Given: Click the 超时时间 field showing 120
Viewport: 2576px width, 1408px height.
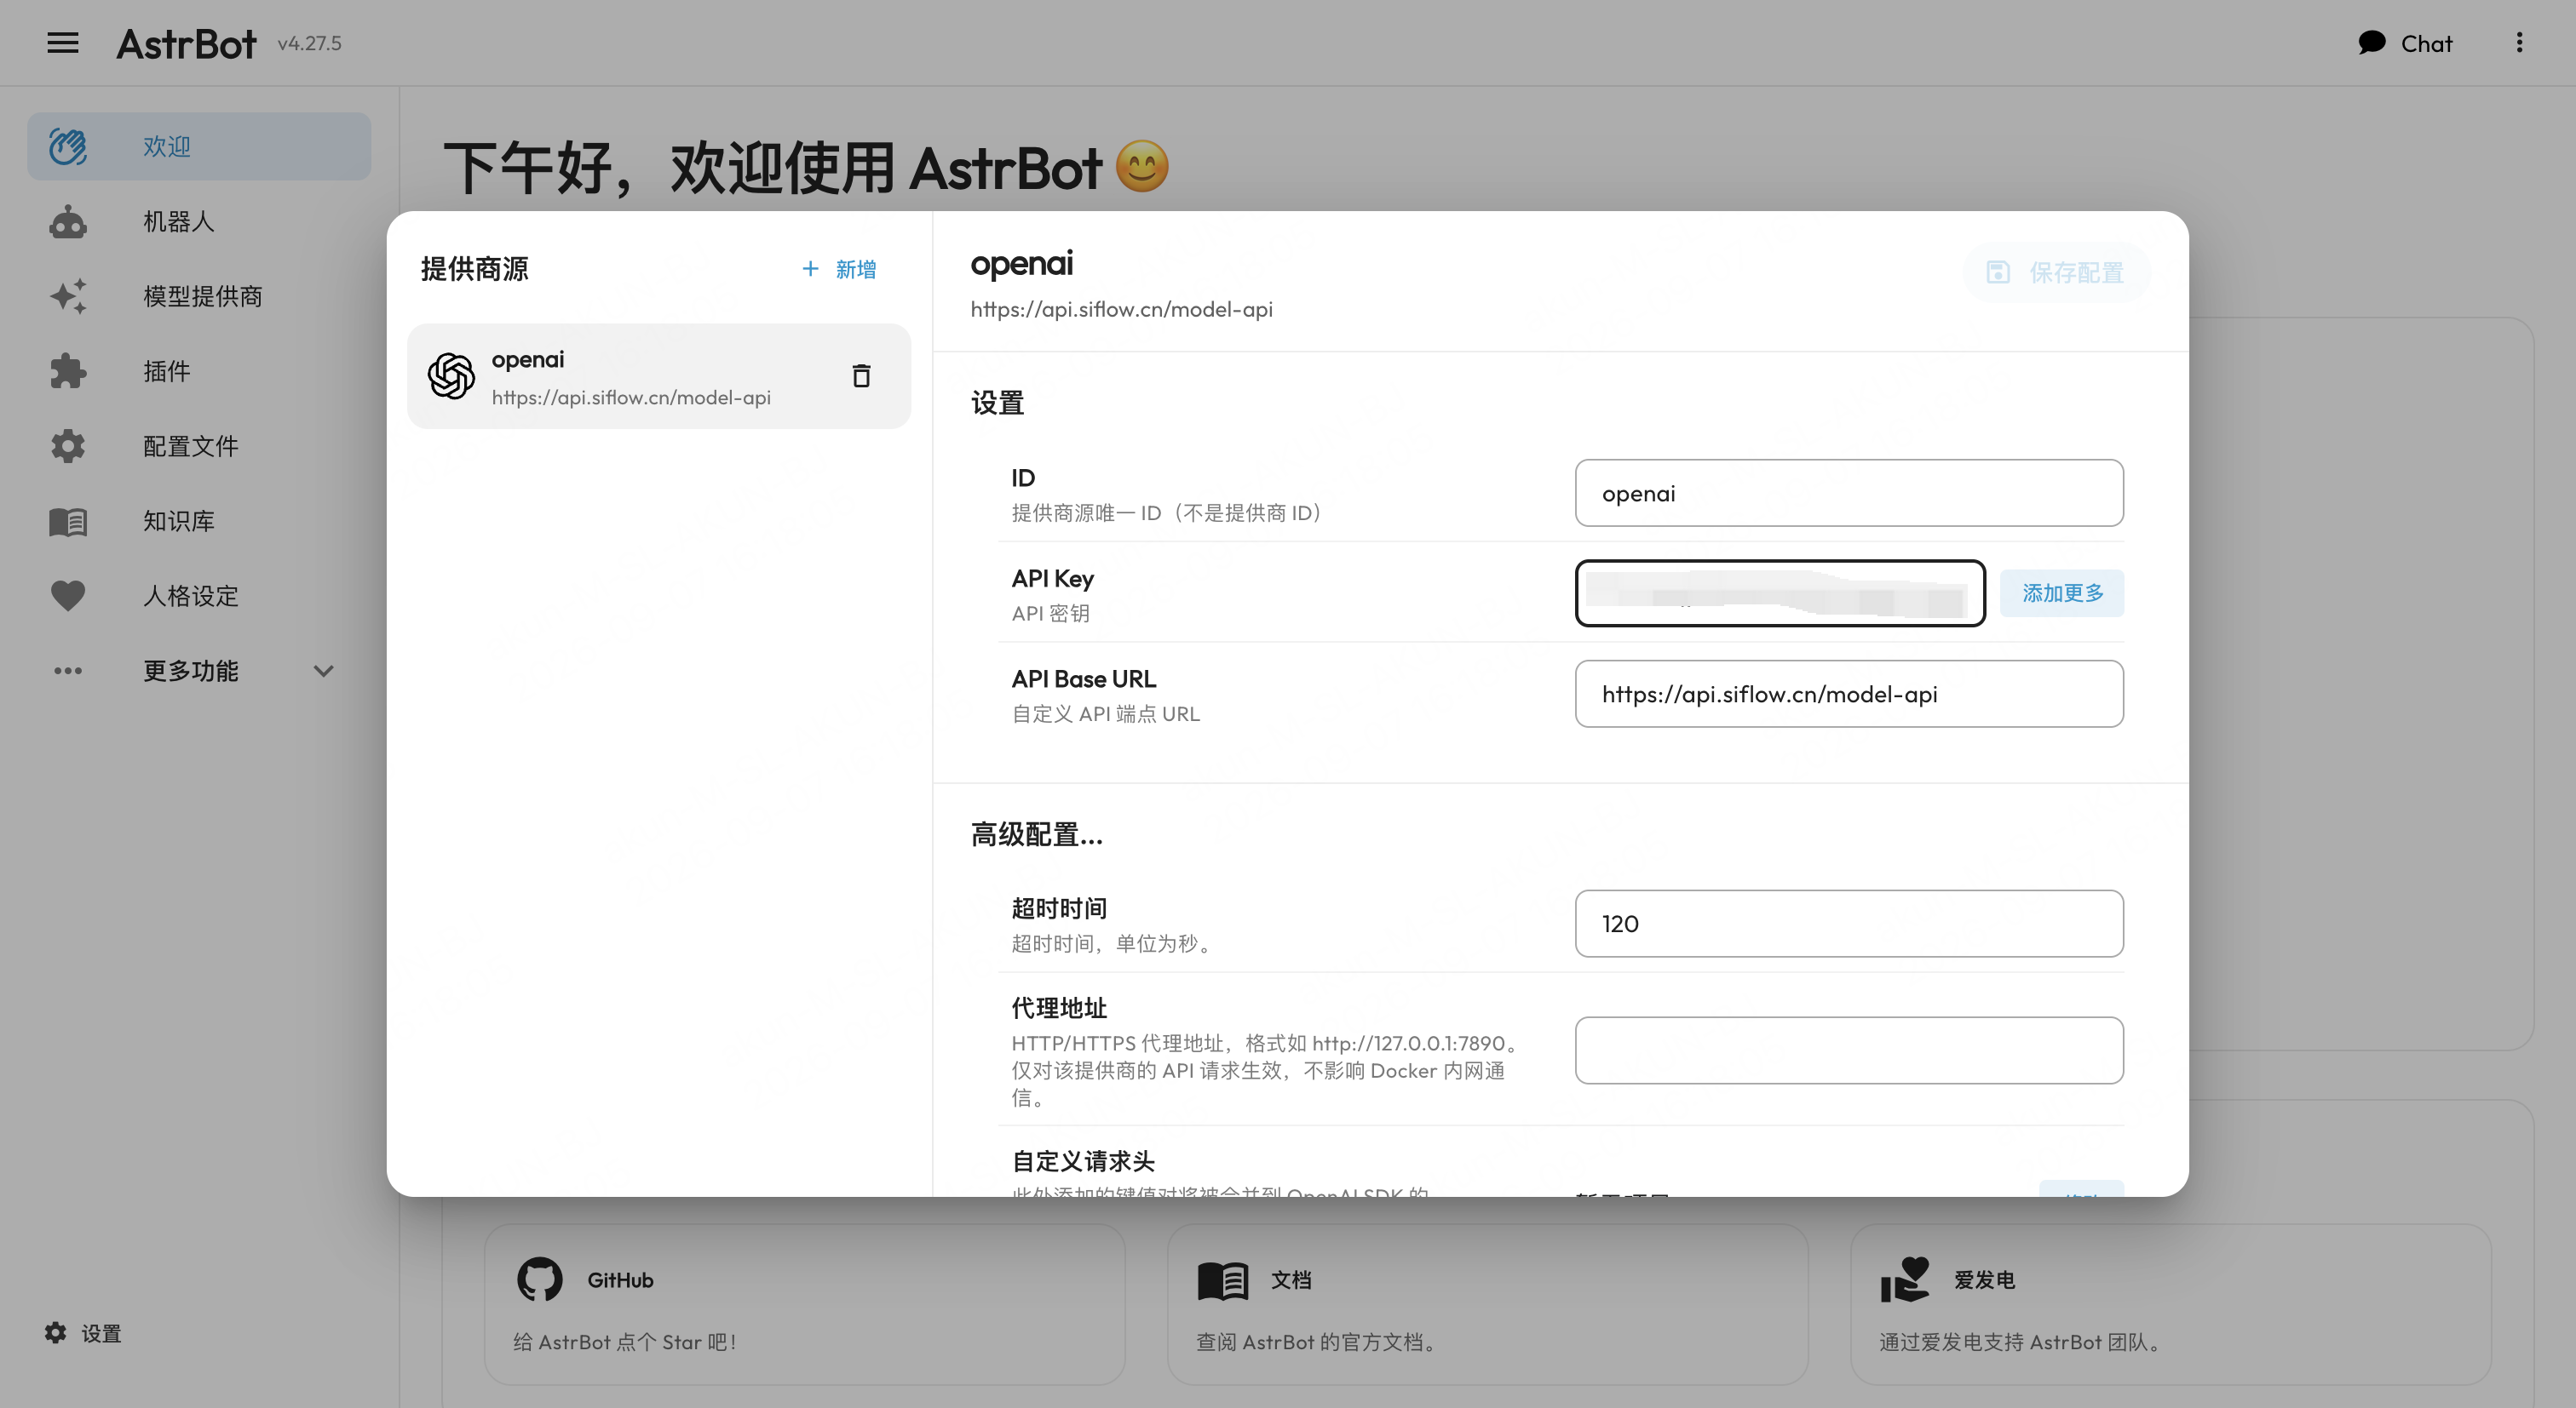Looking at the screenshot, I should [1849, 924].
